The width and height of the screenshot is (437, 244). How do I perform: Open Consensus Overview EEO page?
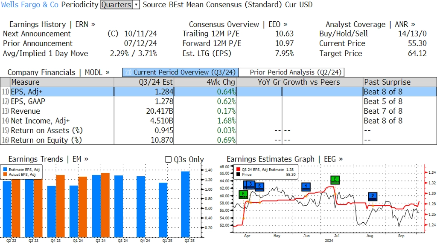(238, 24)
